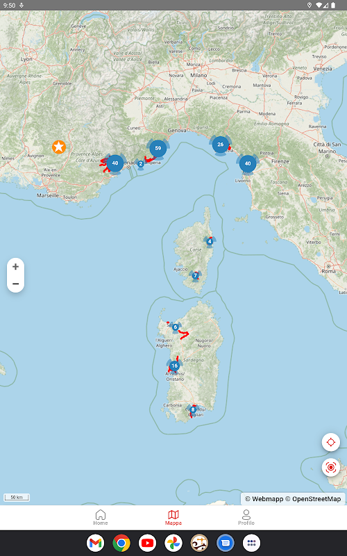
Task: Tap the Venezia city label
Action: pos(323,69)
